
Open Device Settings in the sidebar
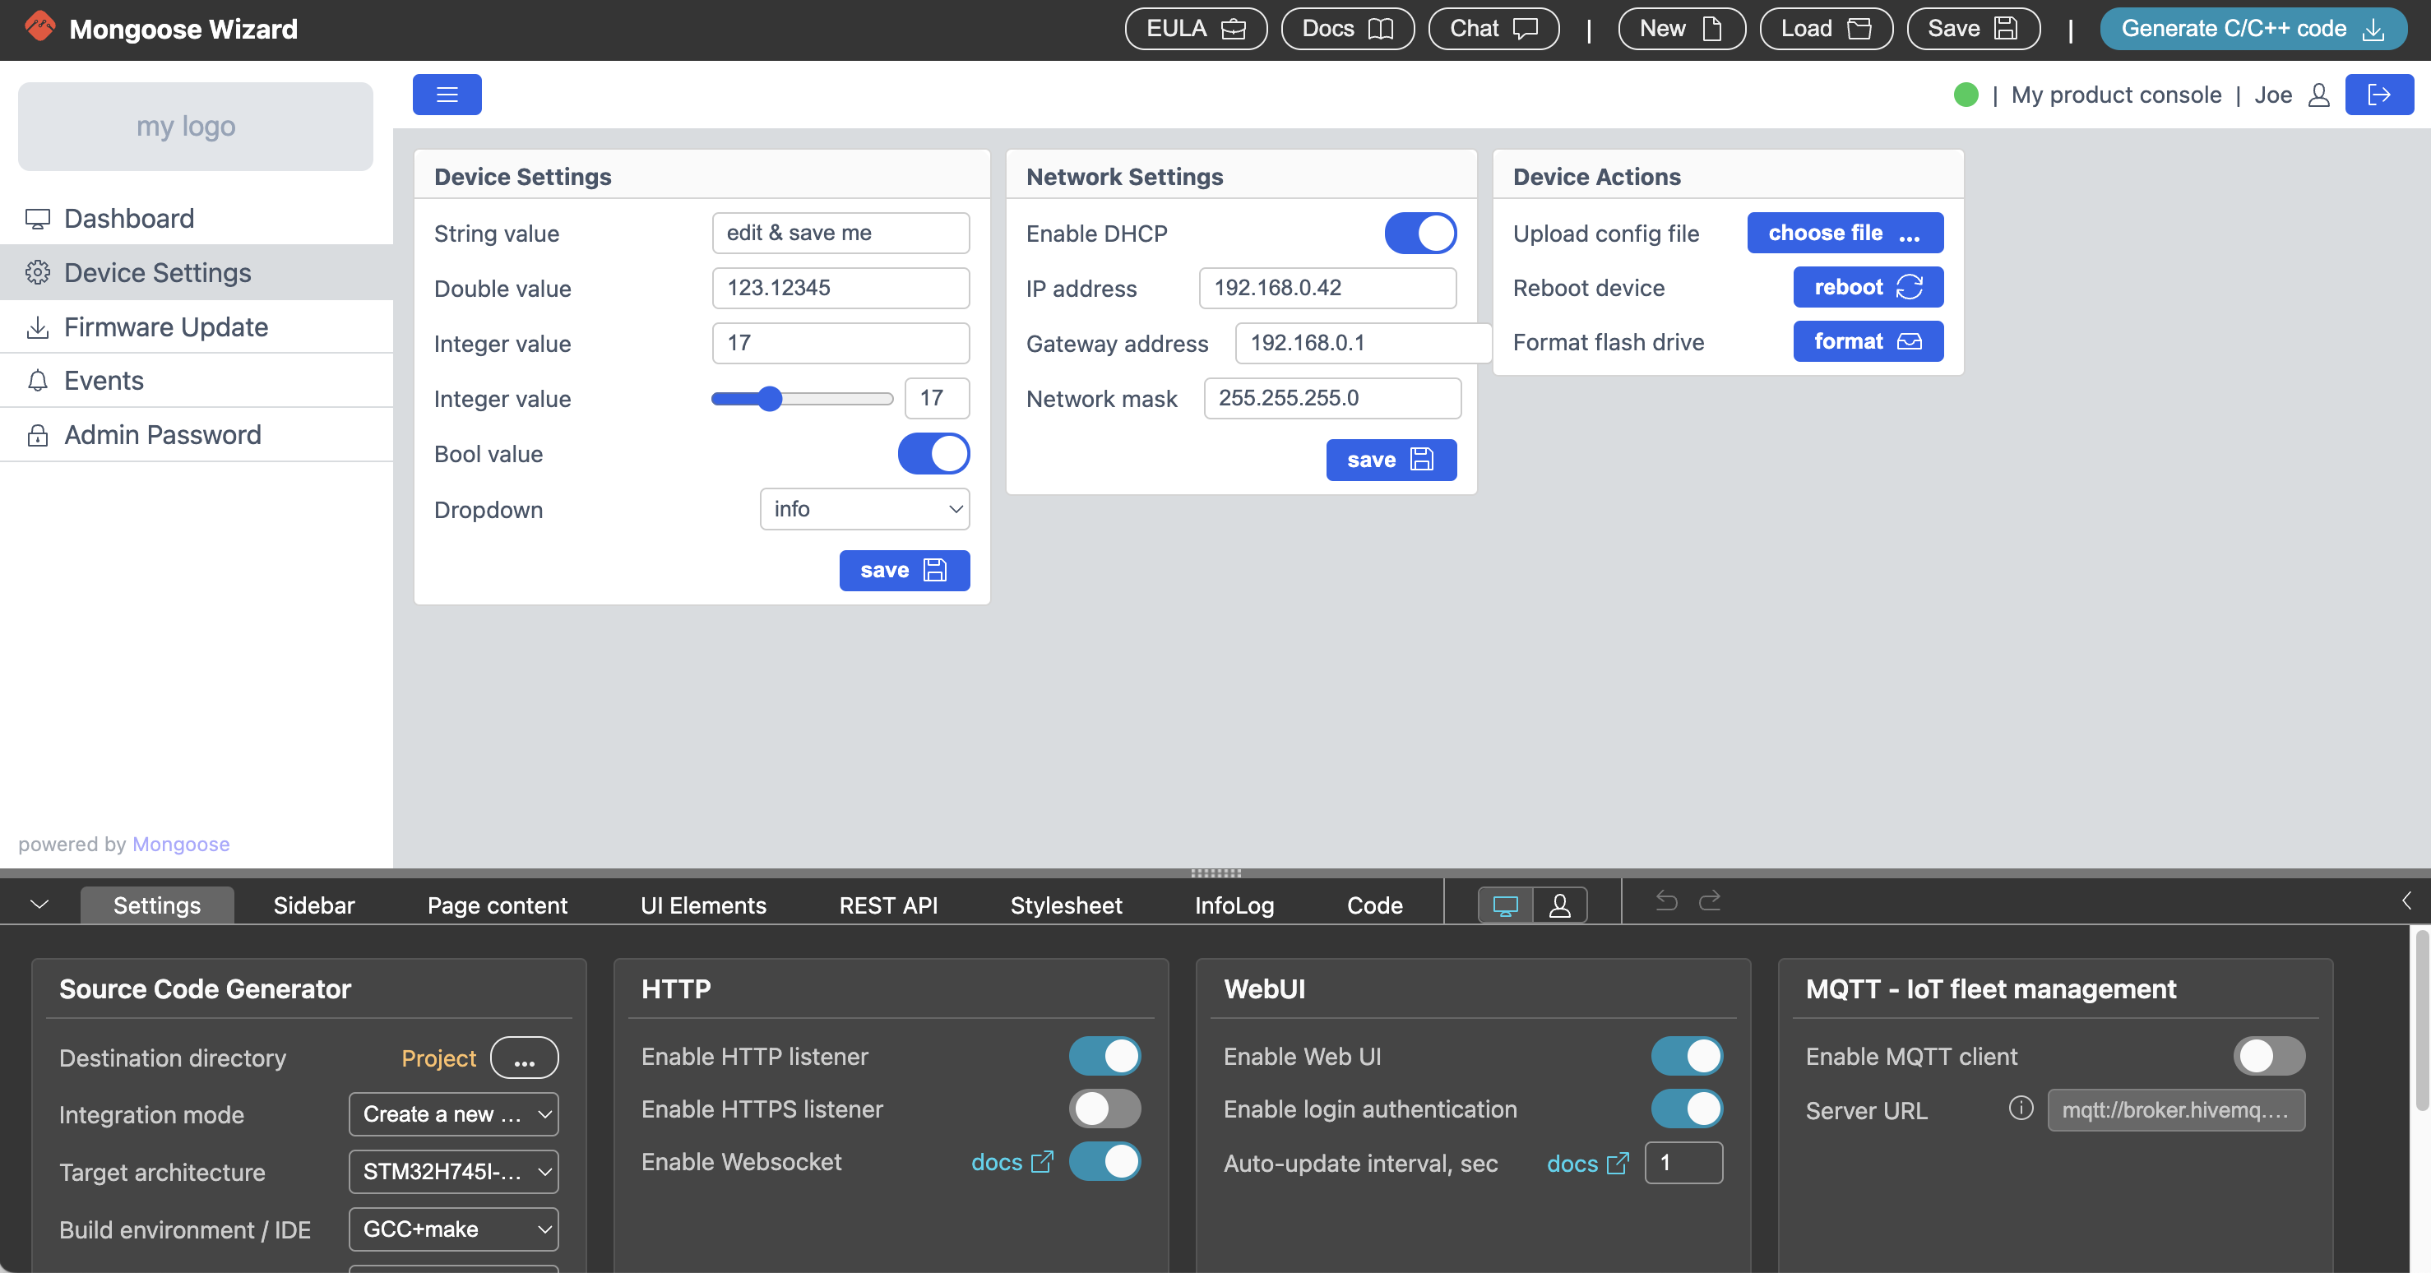click(197, 273)
